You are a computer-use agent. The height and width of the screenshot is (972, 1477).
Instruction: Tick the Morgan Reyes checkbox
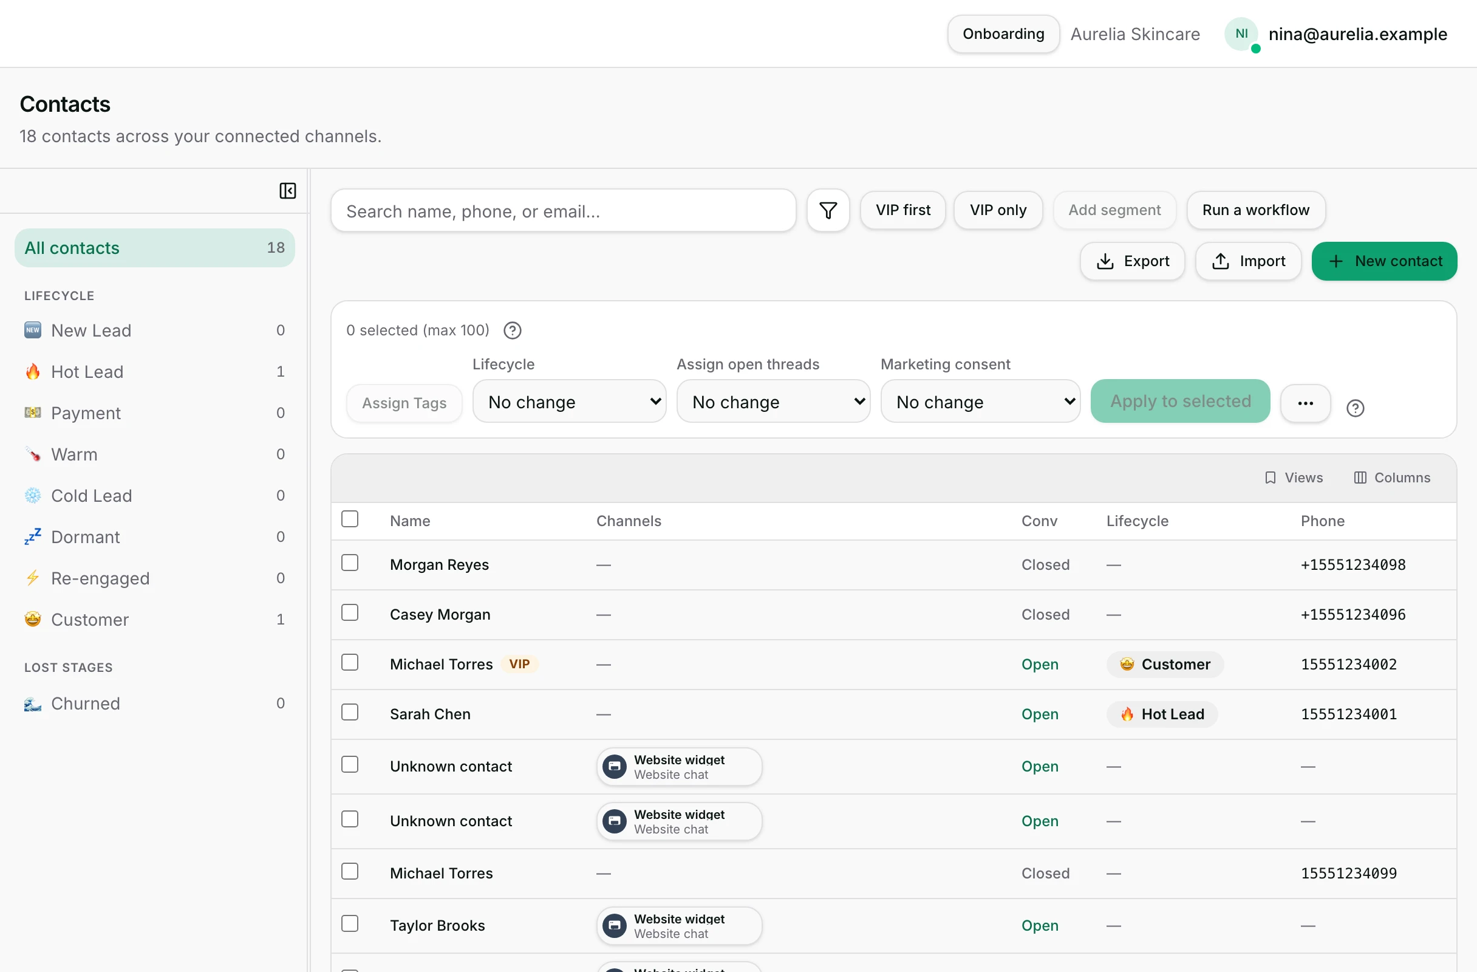350,563
